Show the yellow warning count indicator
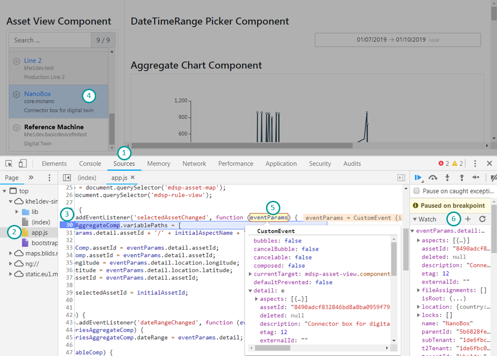Image resolution: width=497 pixels, height=356 pixels. (x=457, y=164)
